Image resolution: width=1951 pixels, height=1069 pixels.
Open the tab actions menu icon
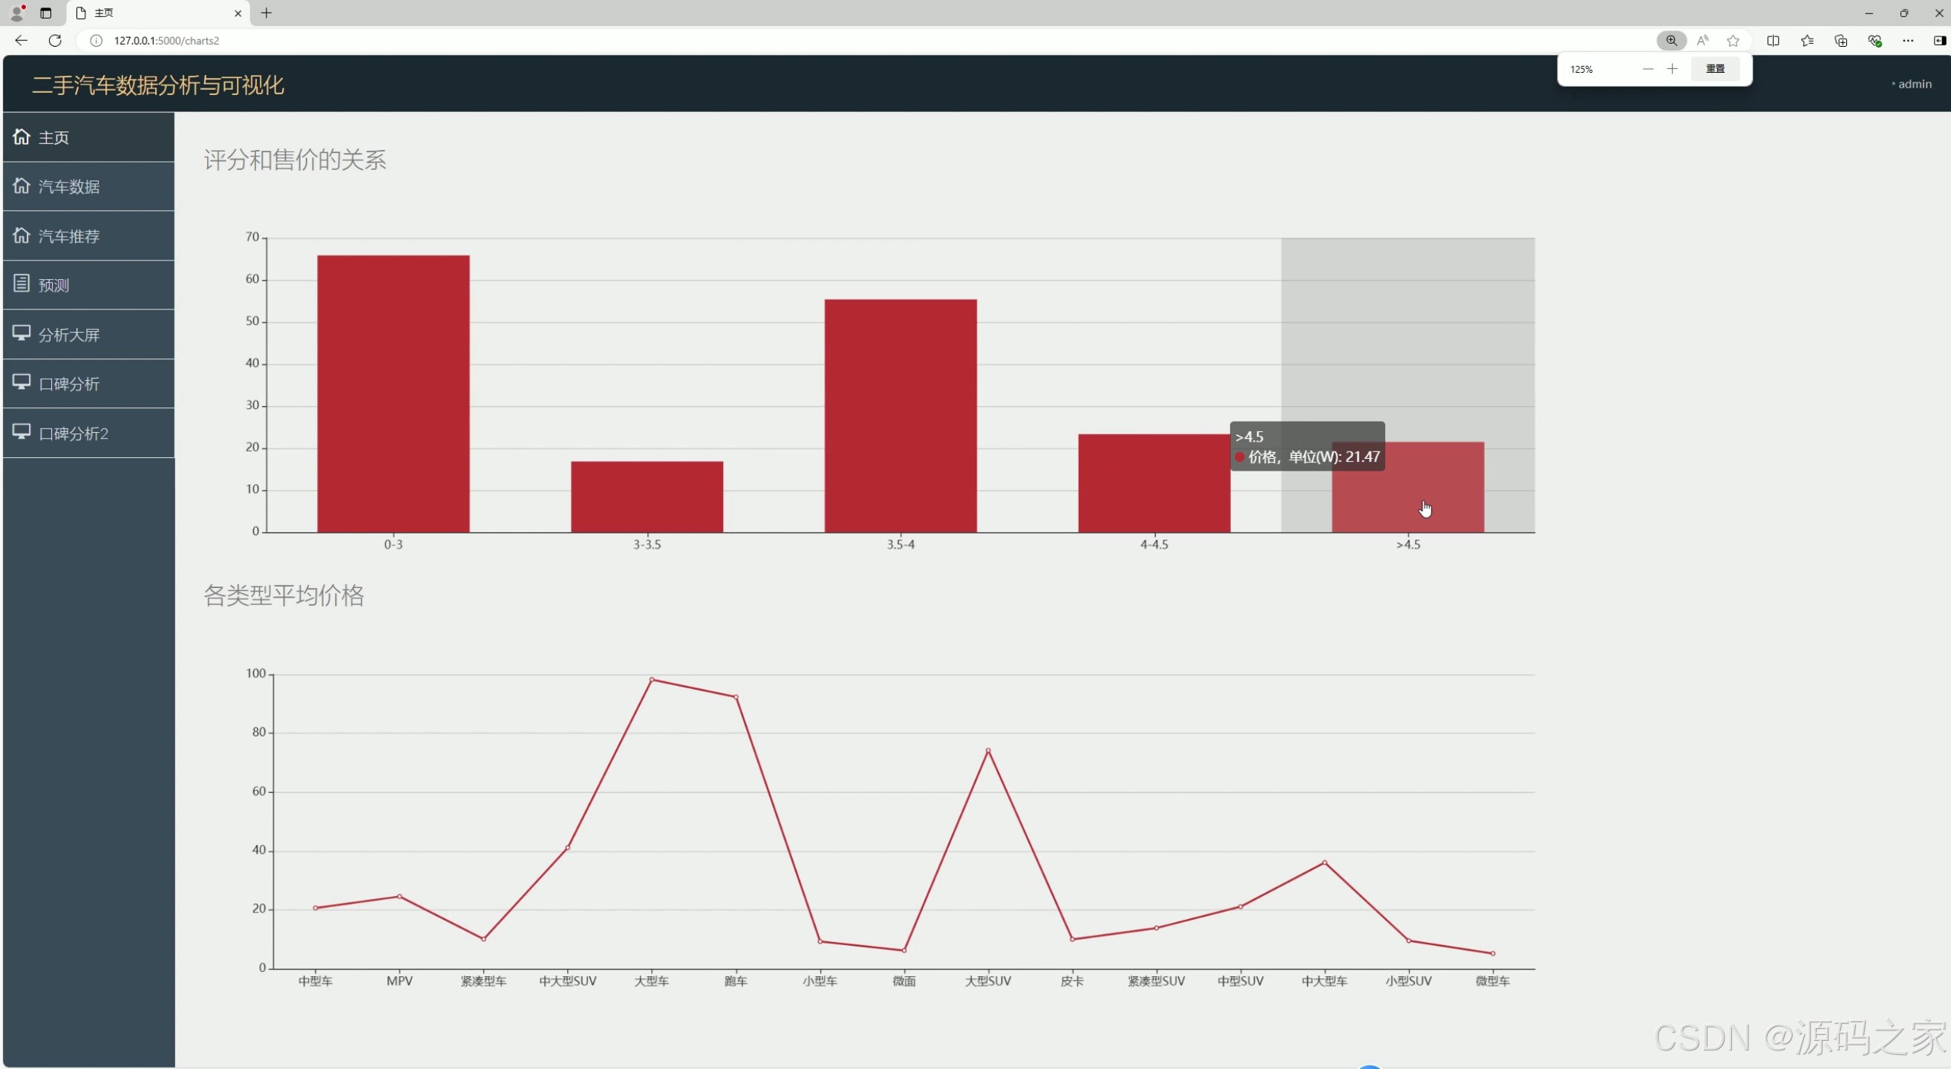[x=45, y=13]
